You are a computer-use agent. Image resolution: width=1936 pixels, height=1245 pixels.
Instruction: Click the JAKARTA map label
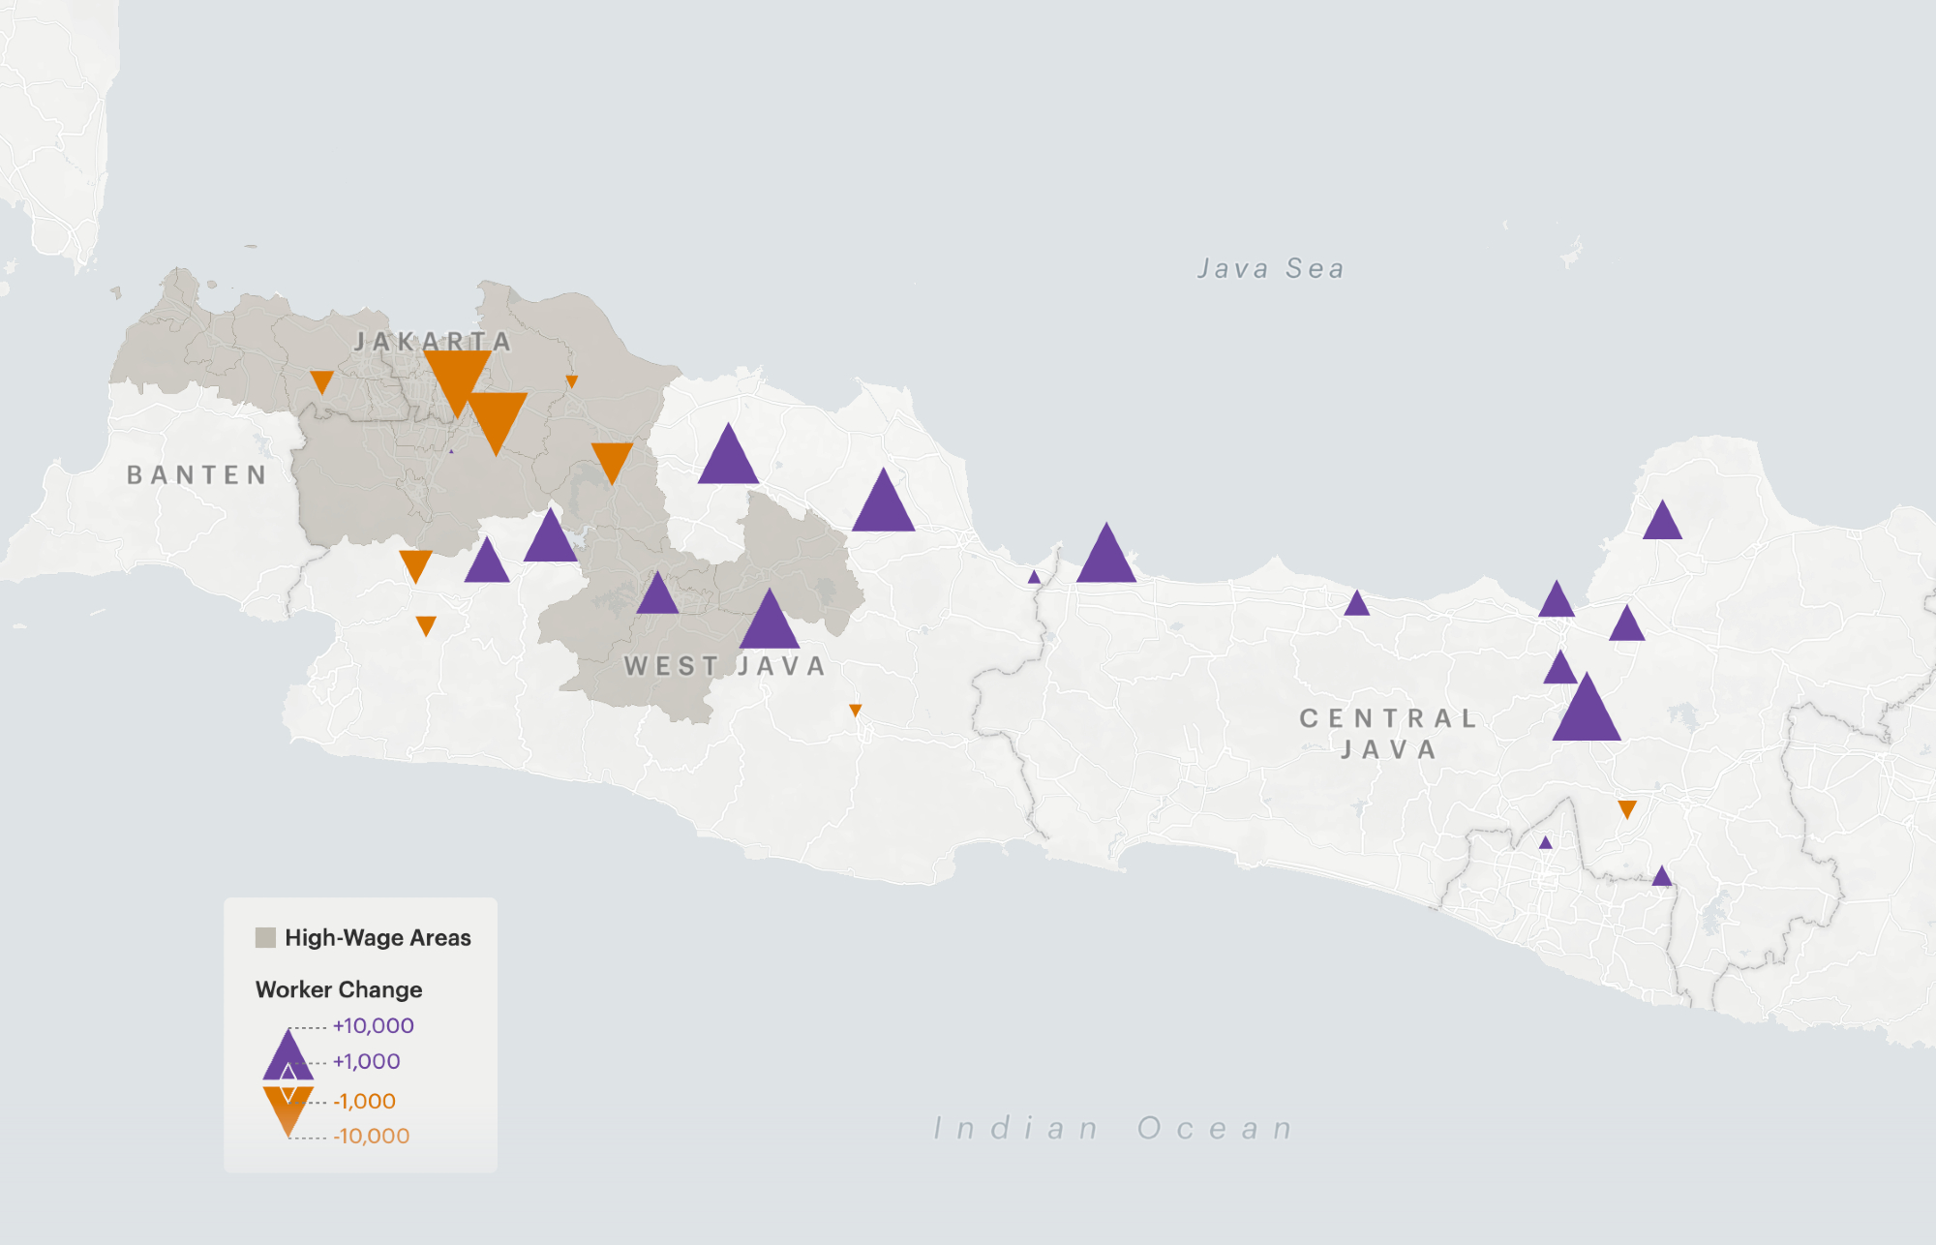432,341
